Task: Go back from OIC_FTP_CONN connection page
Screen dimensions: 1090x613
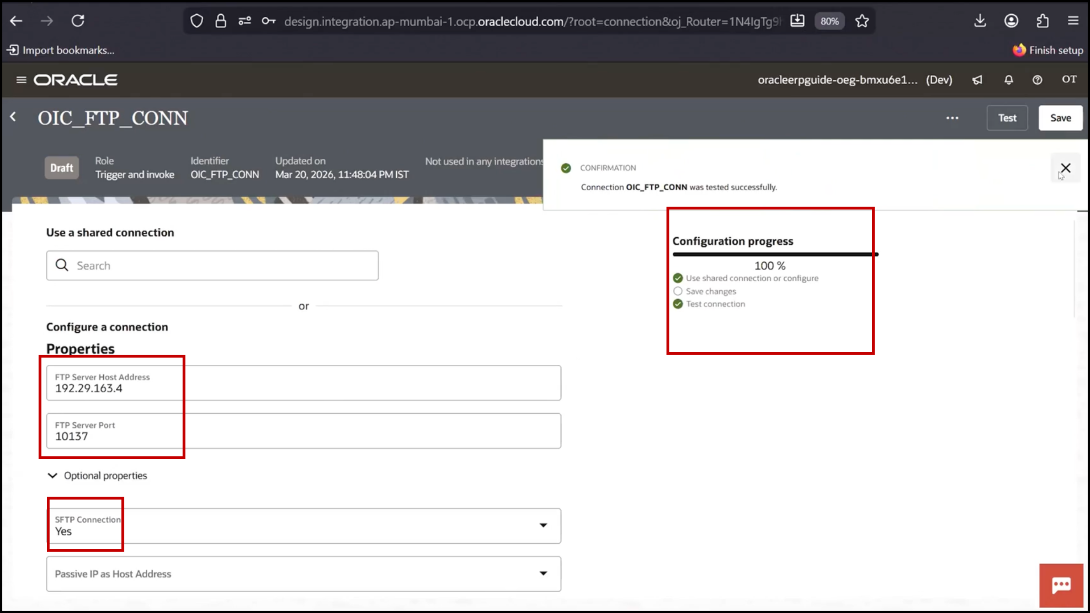Action: pyautogui.click(x=13, y=117)
